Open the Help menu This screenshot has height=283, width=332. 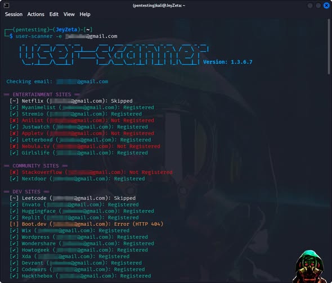(x=85, y=15)
